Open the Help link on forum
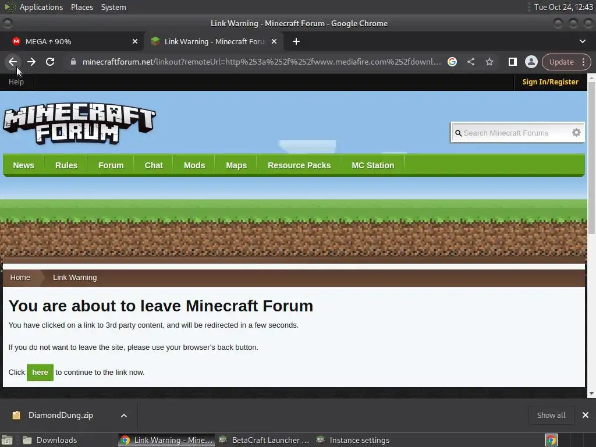The height and width of the screenshot is (447, 596). 16,81
